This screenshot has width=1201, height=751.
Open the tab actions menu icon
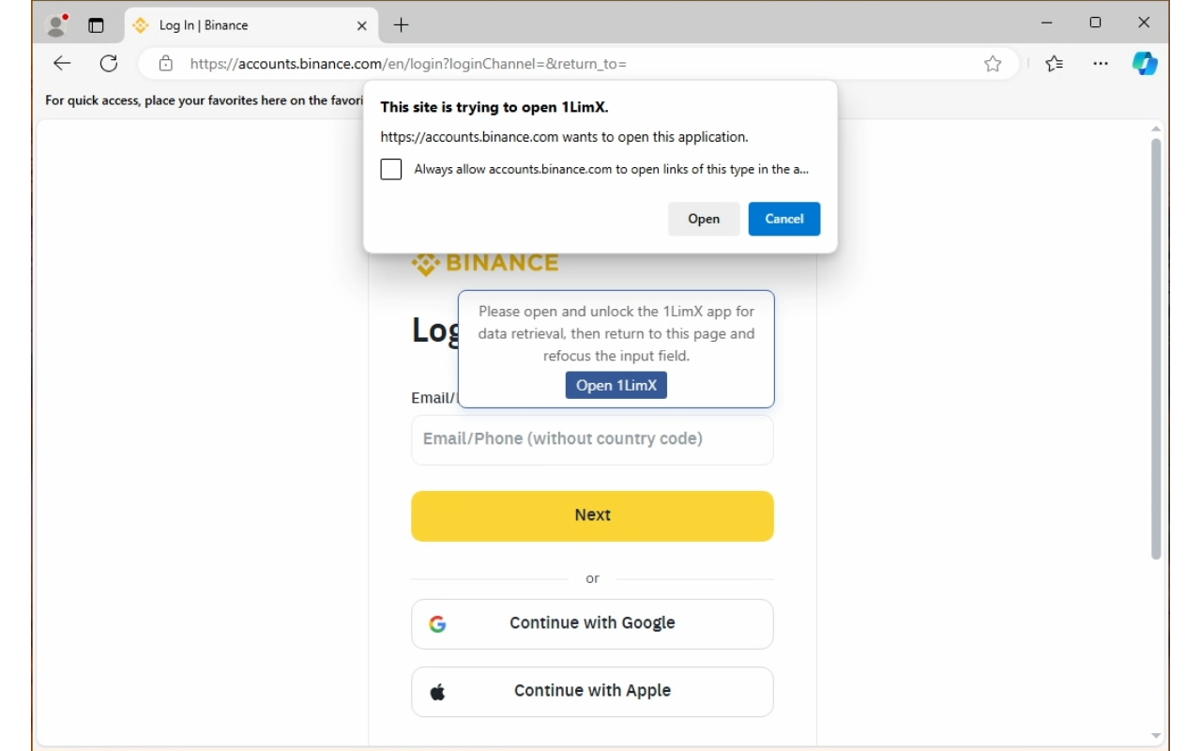[96, 25]
